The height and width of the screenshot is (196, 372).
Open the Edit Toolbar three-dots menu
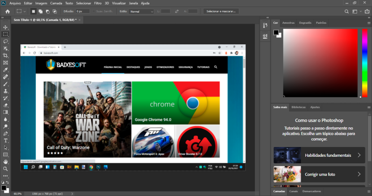coord(6,176)
